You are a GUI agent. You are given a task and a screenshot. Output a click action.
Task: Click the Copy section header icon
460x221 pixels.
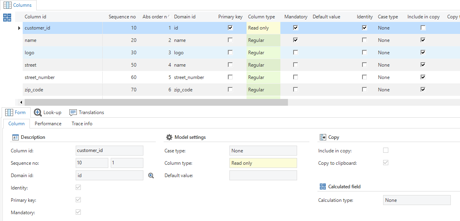(323, 137)
